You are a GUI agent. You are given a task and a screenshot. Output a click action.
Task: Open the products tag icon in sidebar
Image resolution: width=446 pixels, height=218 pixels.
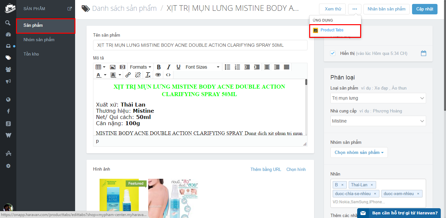(8, 58)
